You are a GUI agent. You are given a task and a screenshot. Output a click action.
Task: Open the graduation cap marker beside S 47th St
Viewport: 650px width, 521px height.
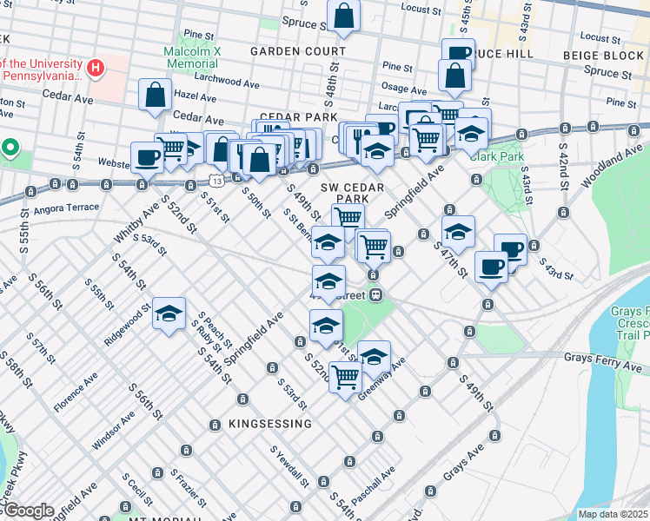click(x=458, y=233)
